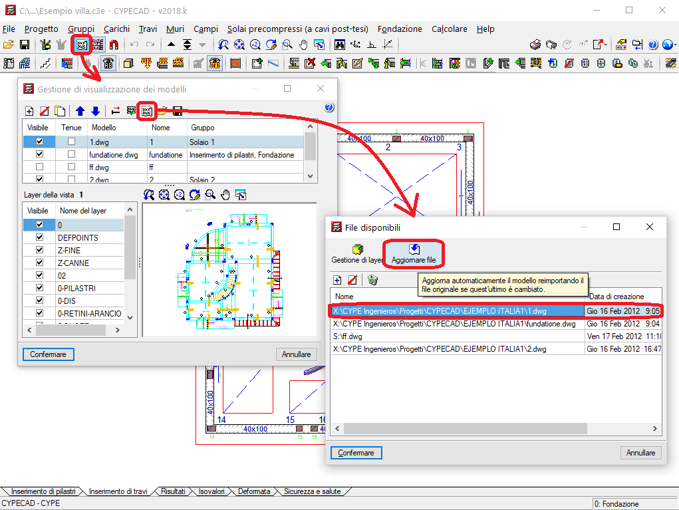The height and width of the screenshot is (510, 679).
Task: Toggle the Tenue checkbox for 1.dwg
Action: tap(71, 141)
